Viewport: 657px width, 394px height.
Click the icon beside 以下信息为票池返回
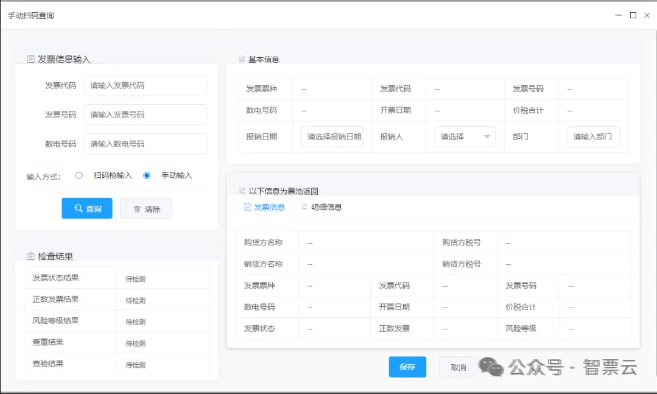(242, 191)
